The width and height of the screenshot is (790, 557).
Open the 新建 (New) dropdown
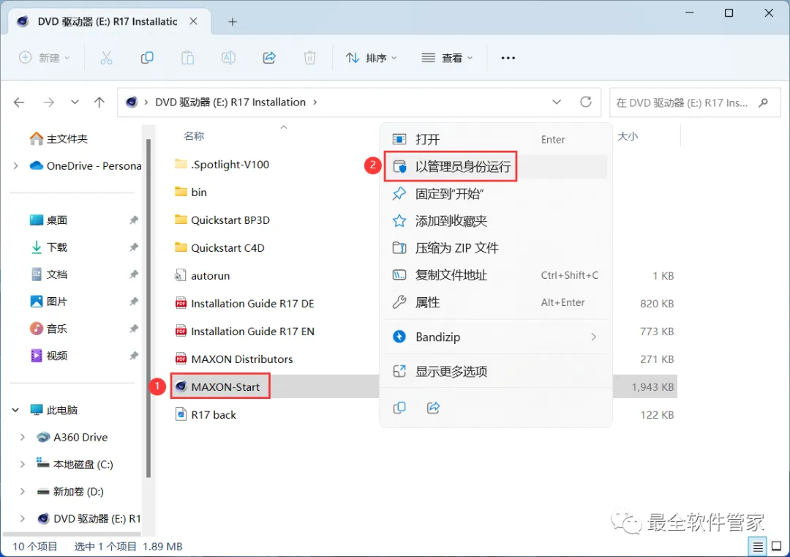tap(45, 58)
